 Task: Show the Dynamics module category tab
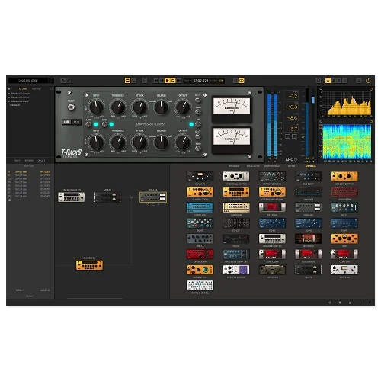[234, 166]
